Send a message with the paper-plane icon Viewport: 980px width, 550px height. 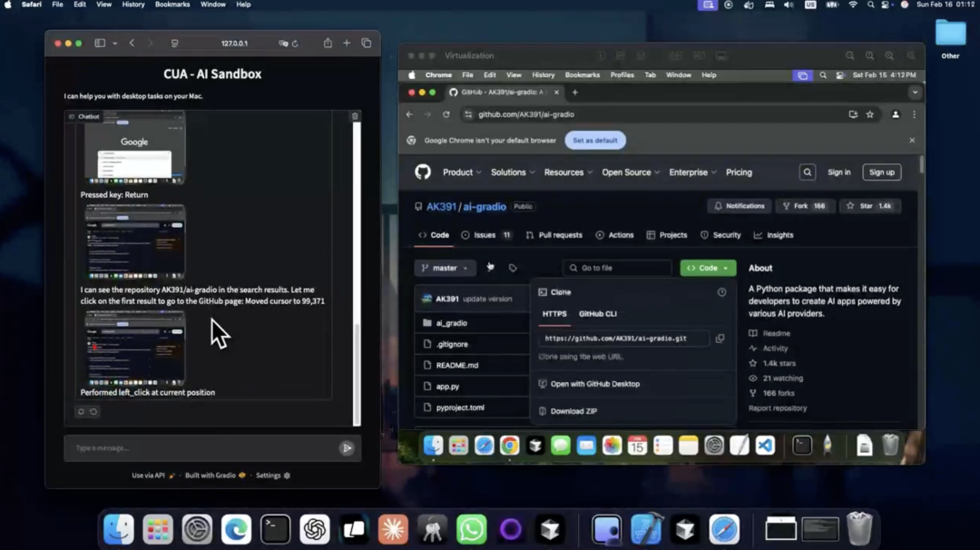[x=347, y=447]
